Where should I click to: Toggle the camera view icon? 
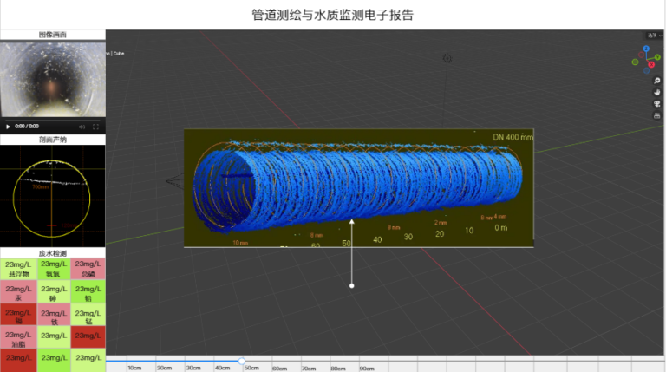657,103
